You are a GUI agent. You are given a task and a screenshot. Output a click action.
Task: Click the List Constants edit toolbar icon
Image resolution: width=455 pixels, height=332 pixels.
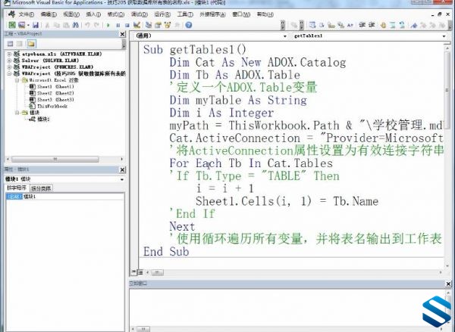pyautogui.click(x=322, y=25)
